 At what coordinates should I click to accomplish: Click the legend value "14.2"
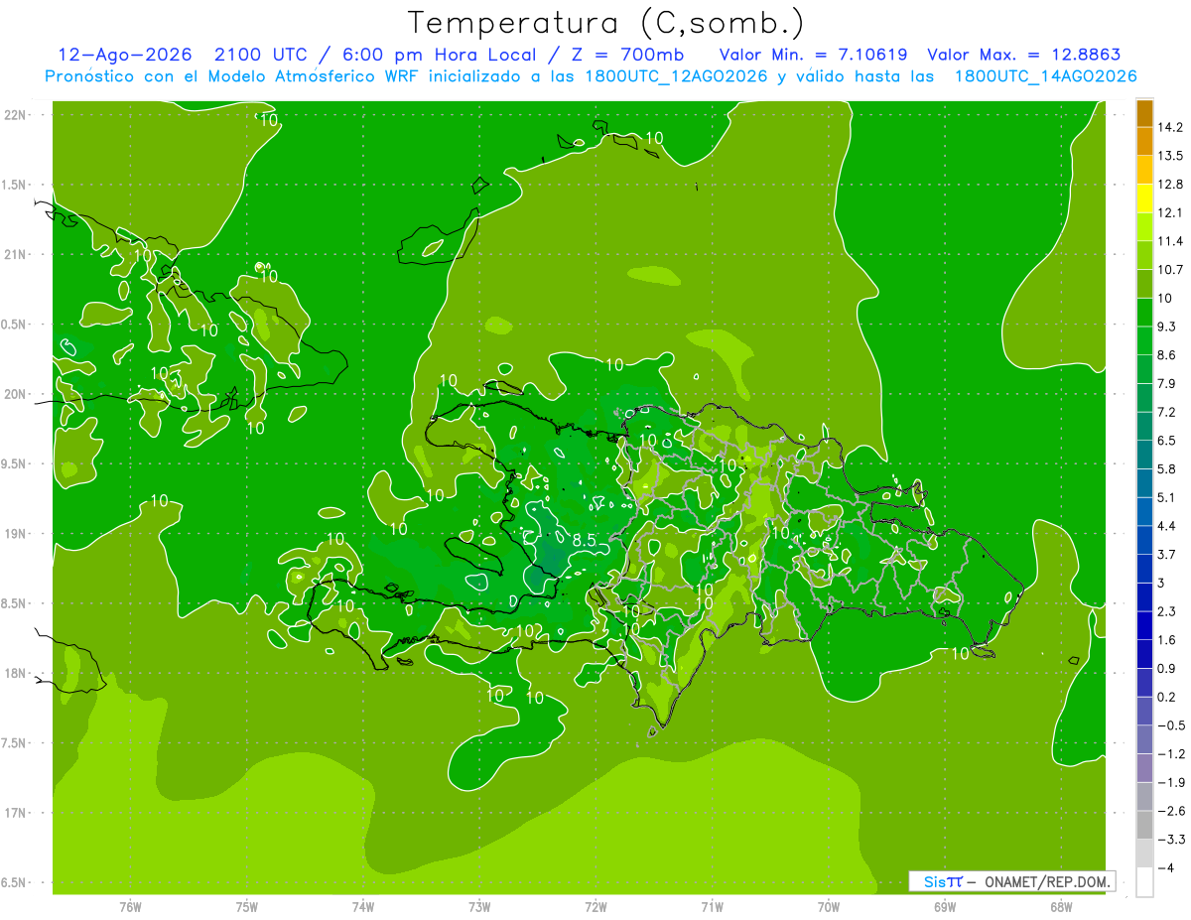click(x=1171, y=127)
